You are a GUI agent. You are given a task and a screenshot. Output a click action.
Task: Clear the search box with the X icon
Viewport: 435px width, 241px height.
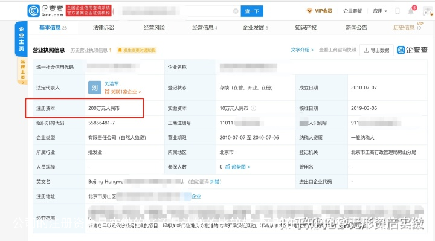pyautogui.click(x=236, y=11)
